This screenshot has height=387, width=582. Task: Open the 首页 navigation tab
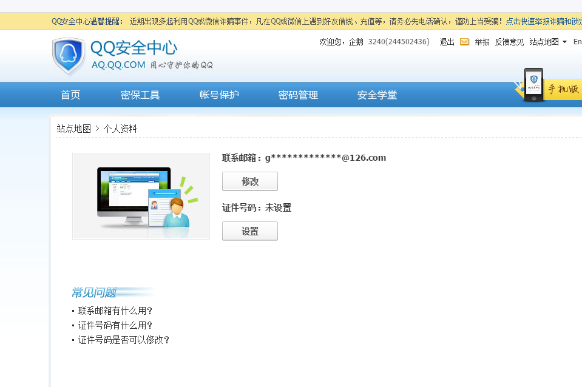[70, 95]
